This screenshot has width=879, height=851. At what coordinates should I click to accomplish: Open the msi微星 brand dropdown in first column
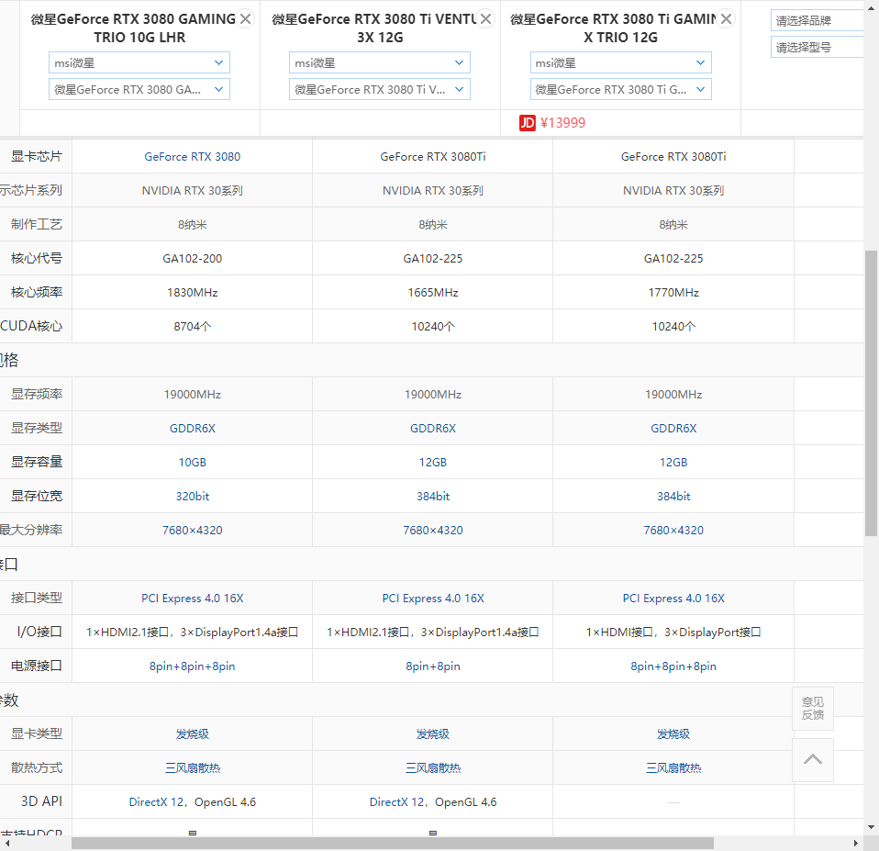[139, 62]
